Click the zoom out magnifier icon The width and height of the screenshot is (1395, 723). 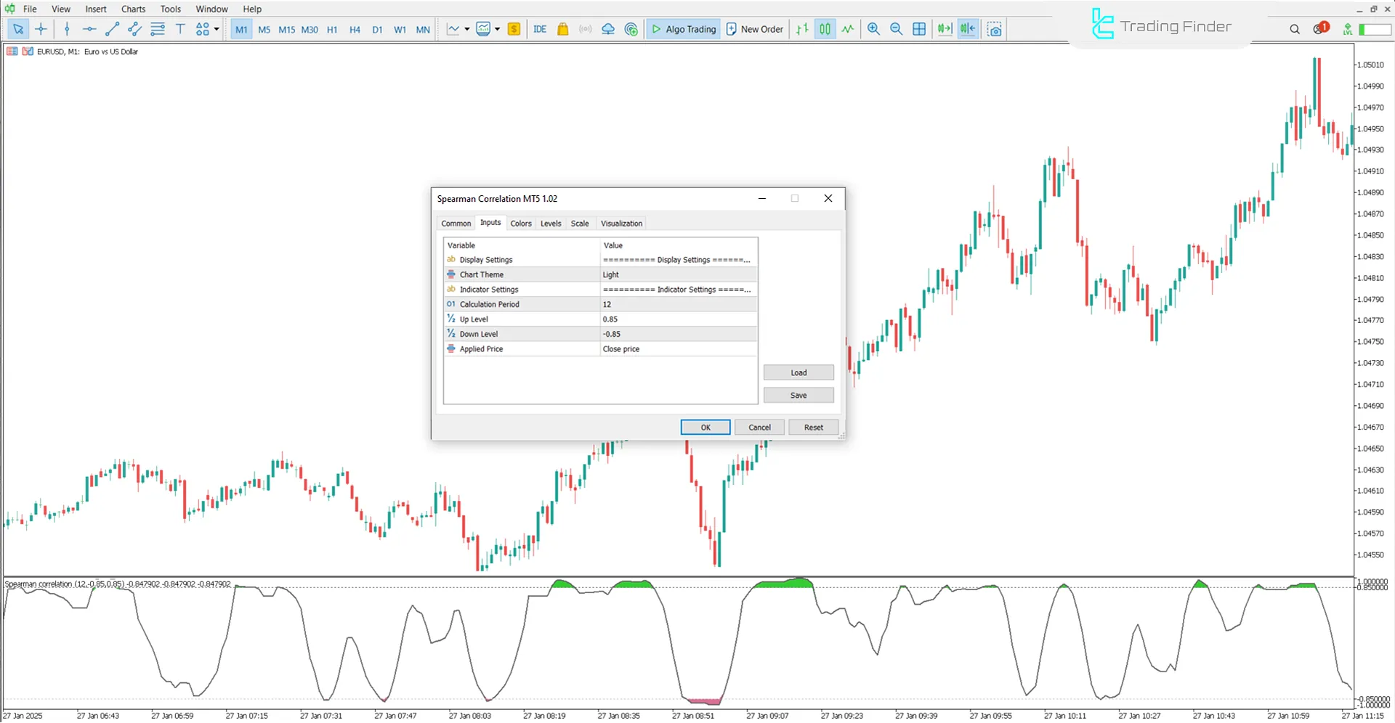click(x=896, y=29)
